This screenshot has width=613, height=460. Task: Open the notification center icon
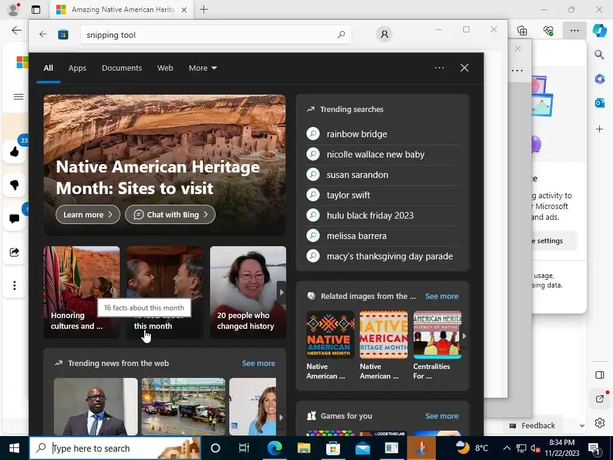pos(594,448)
